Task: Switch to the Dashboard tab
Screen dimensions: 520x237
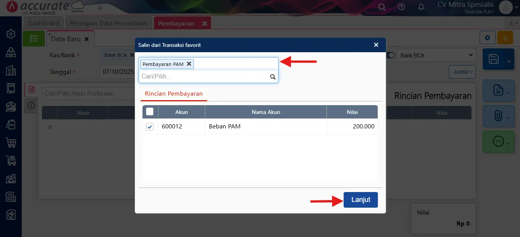Action: pyautogui.click(x=43, y=23)
